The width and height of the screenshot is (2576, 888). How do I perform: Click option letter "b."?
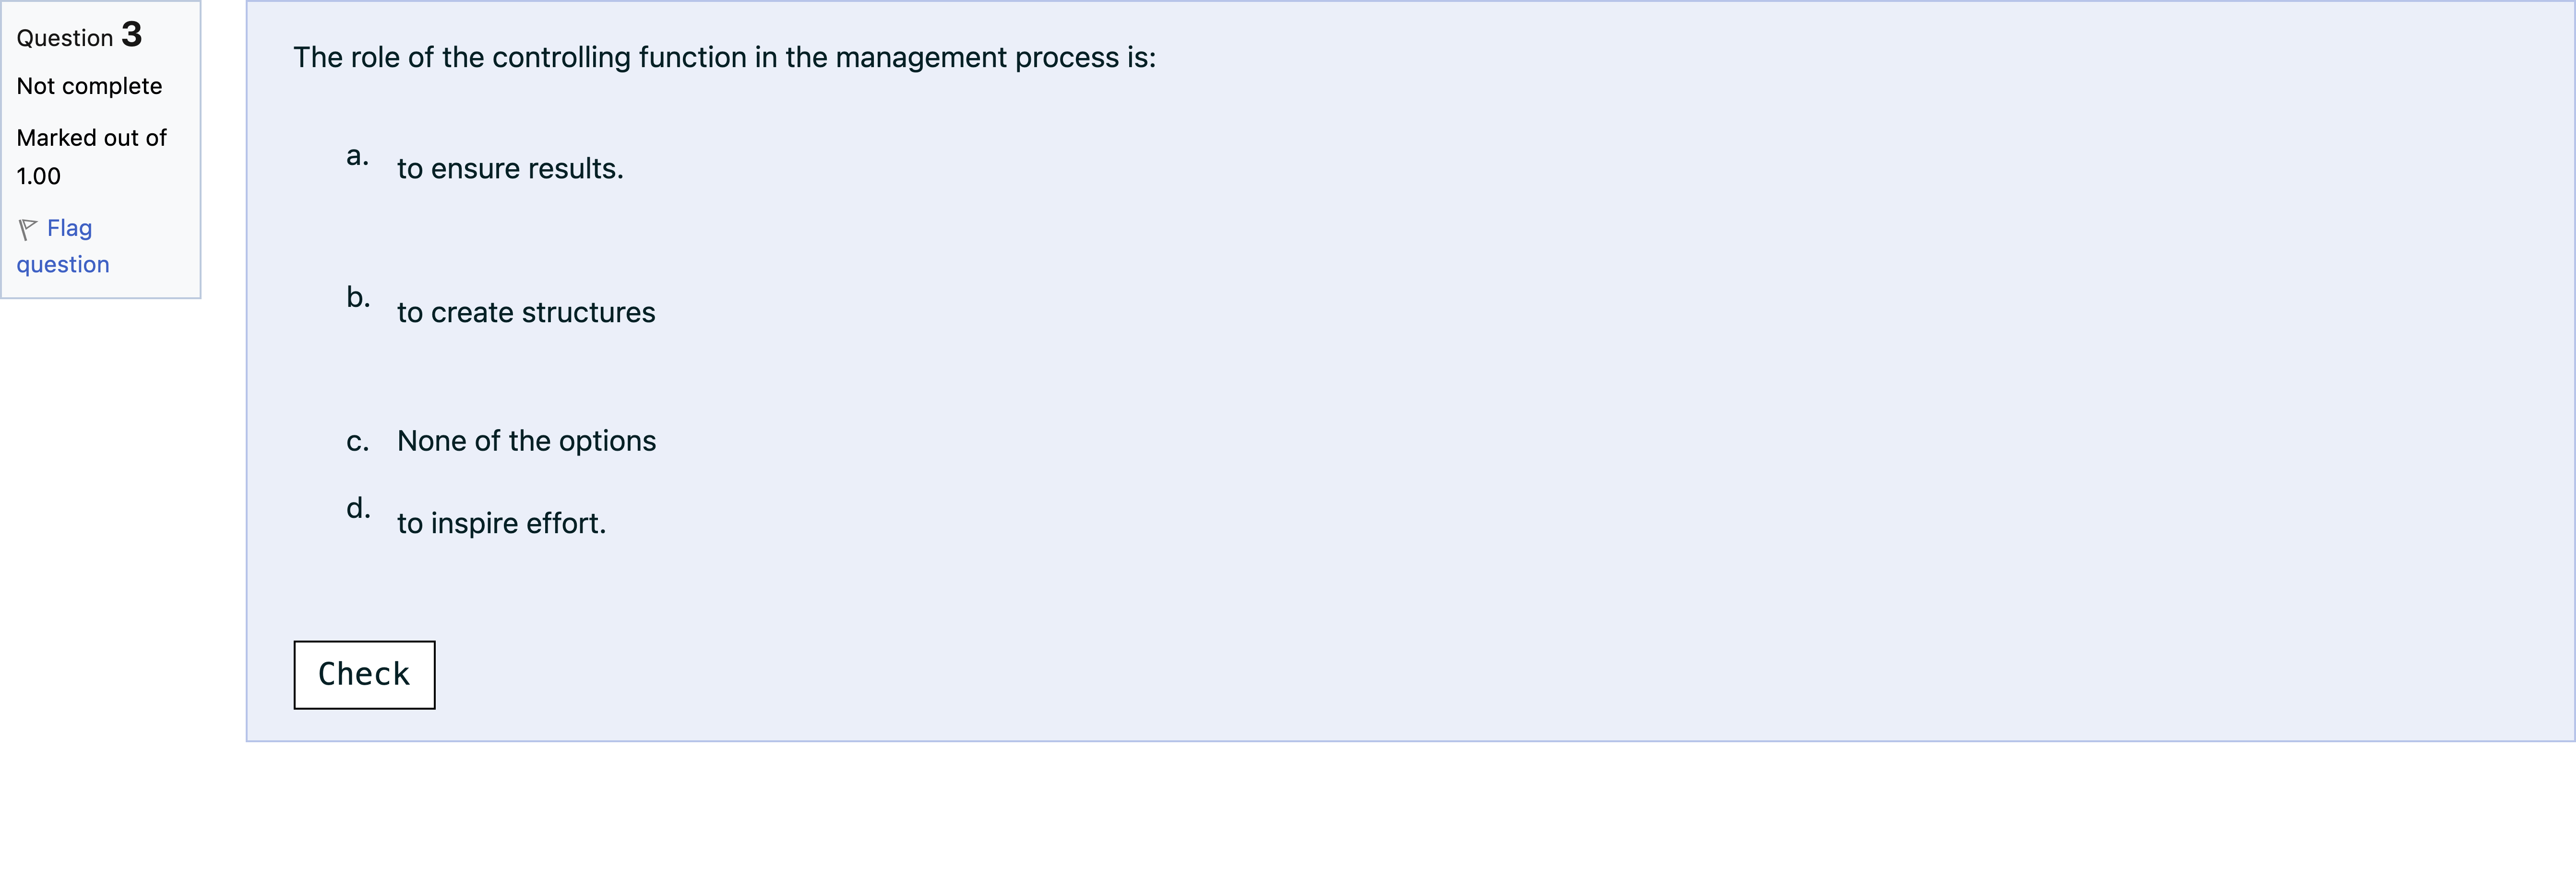[358, 298]
